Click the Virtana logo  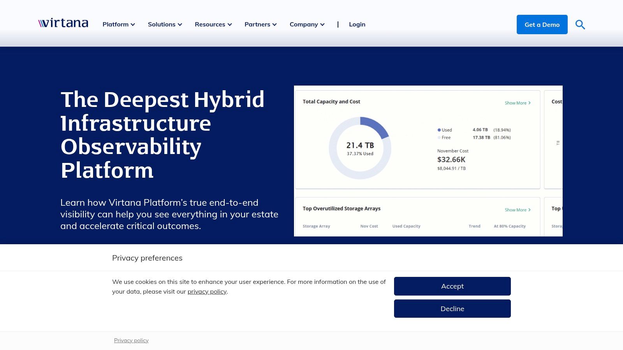tap(63, 23)
